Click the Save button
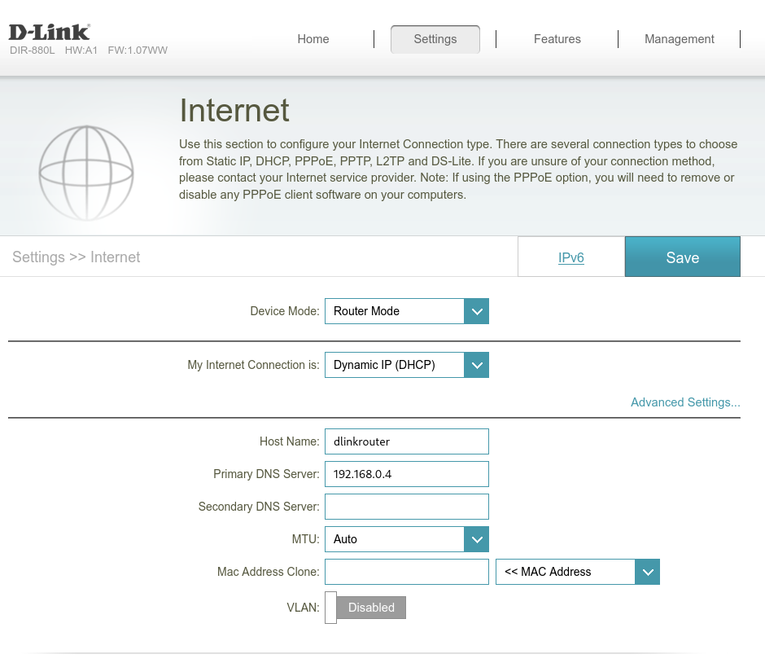This screenshot has width=765, height=663. point(682,257)
